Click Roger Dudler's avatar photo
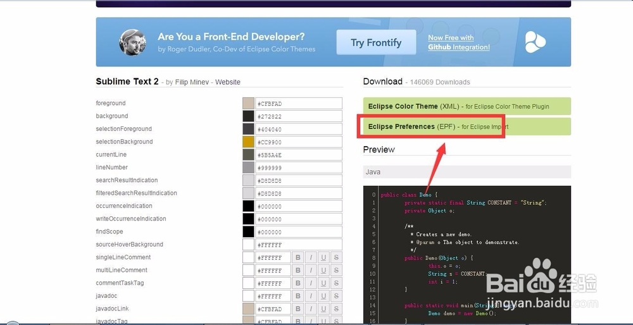This screenshot has height=325, width=633. 132,42
